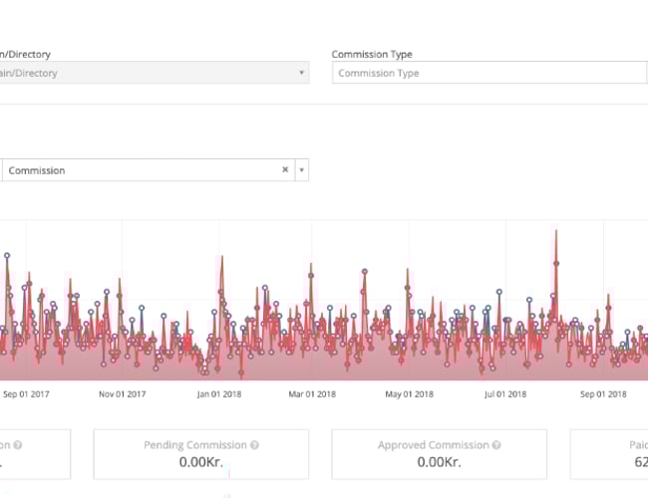The height and width of the screenshot is (498, 648).
Task: Click the Jan 01 2018 axis label
Action: 219,393
